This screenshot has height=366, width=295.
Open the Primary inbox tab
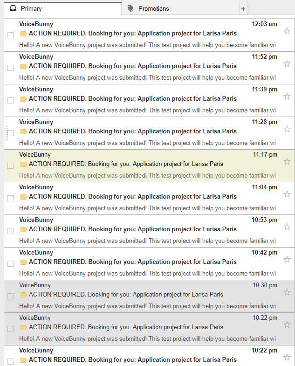click(31, 8)
